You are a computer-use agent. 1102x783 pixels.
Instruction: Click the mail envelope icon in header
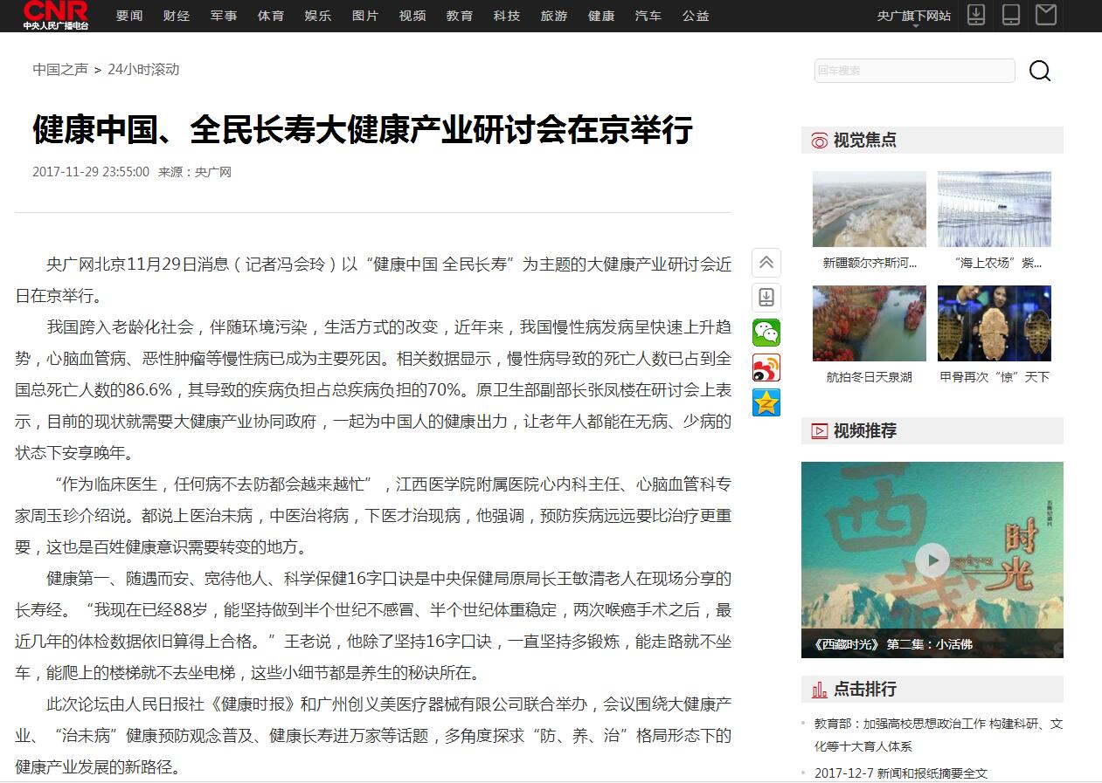pyautogui.click(x=1045, y=15)
